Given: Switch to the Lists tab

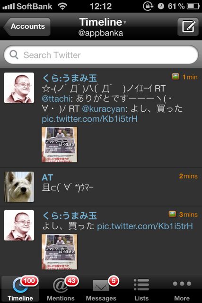Looking at the screenshot, I should pos(141,288).
